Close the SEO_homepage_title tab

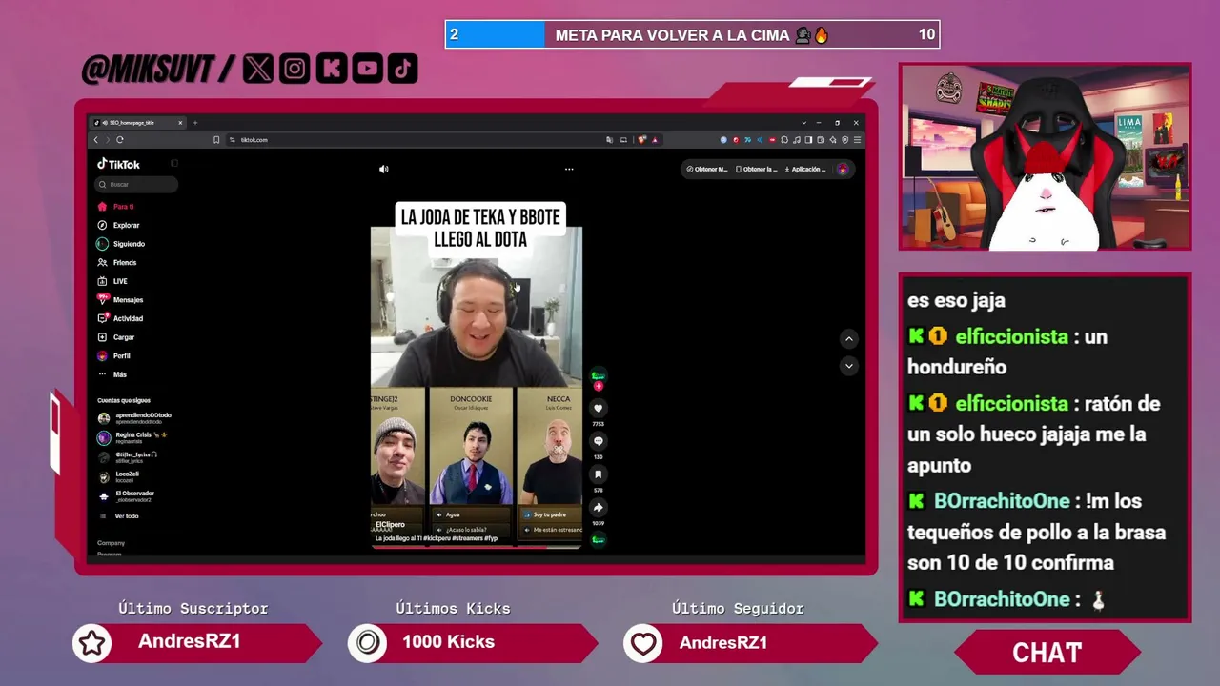click(180, 123)
